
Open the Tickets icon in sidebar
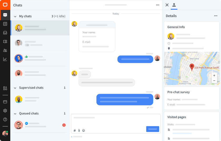tap(5, 42)
